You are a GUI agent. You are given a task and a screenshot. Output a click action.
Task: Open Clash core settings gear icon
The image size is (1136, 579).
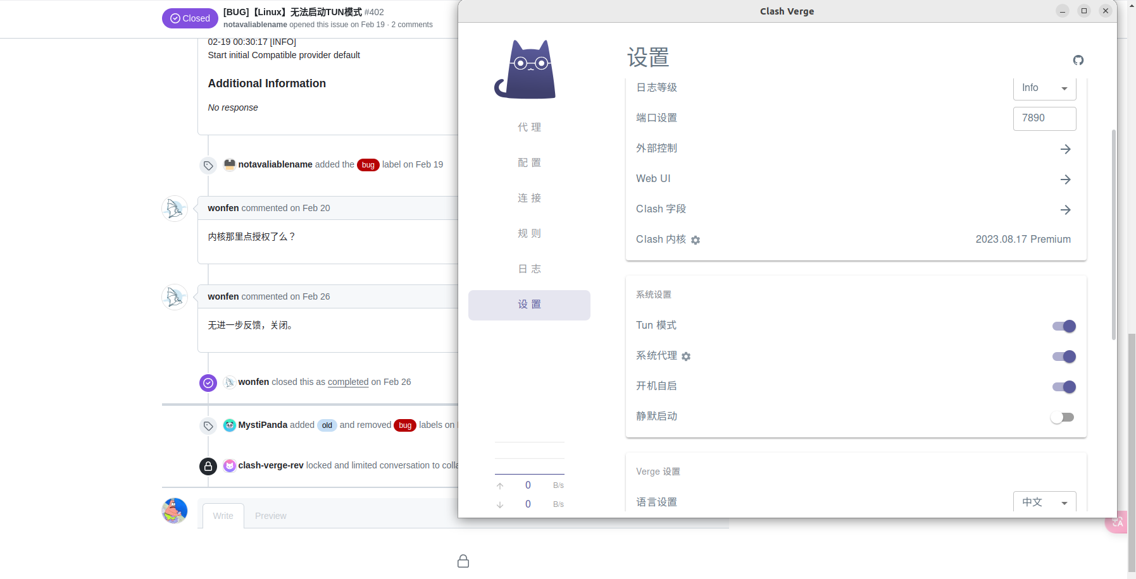click(x=696, y=240)
